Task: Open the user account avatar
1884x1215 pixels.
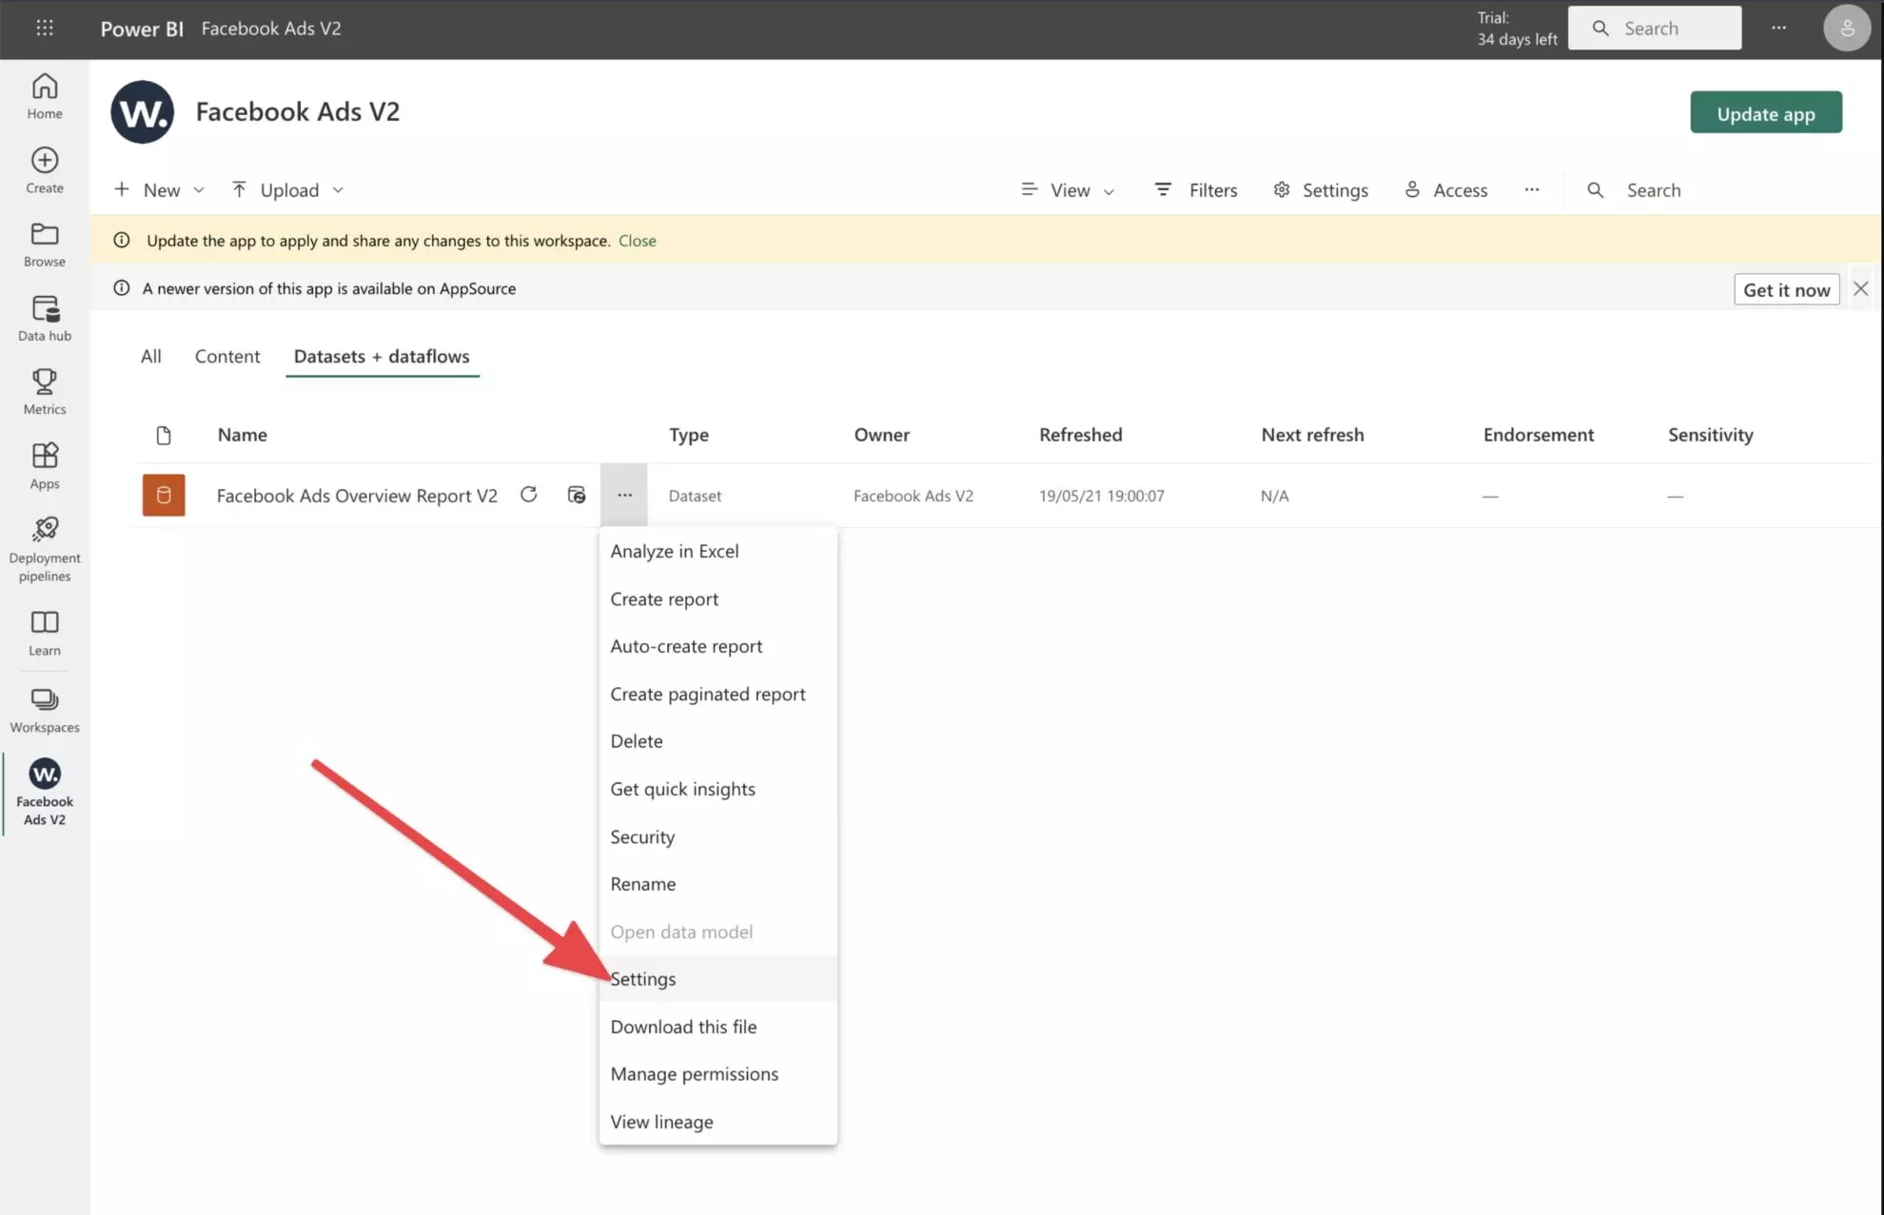Action: tap(1847, 29)
